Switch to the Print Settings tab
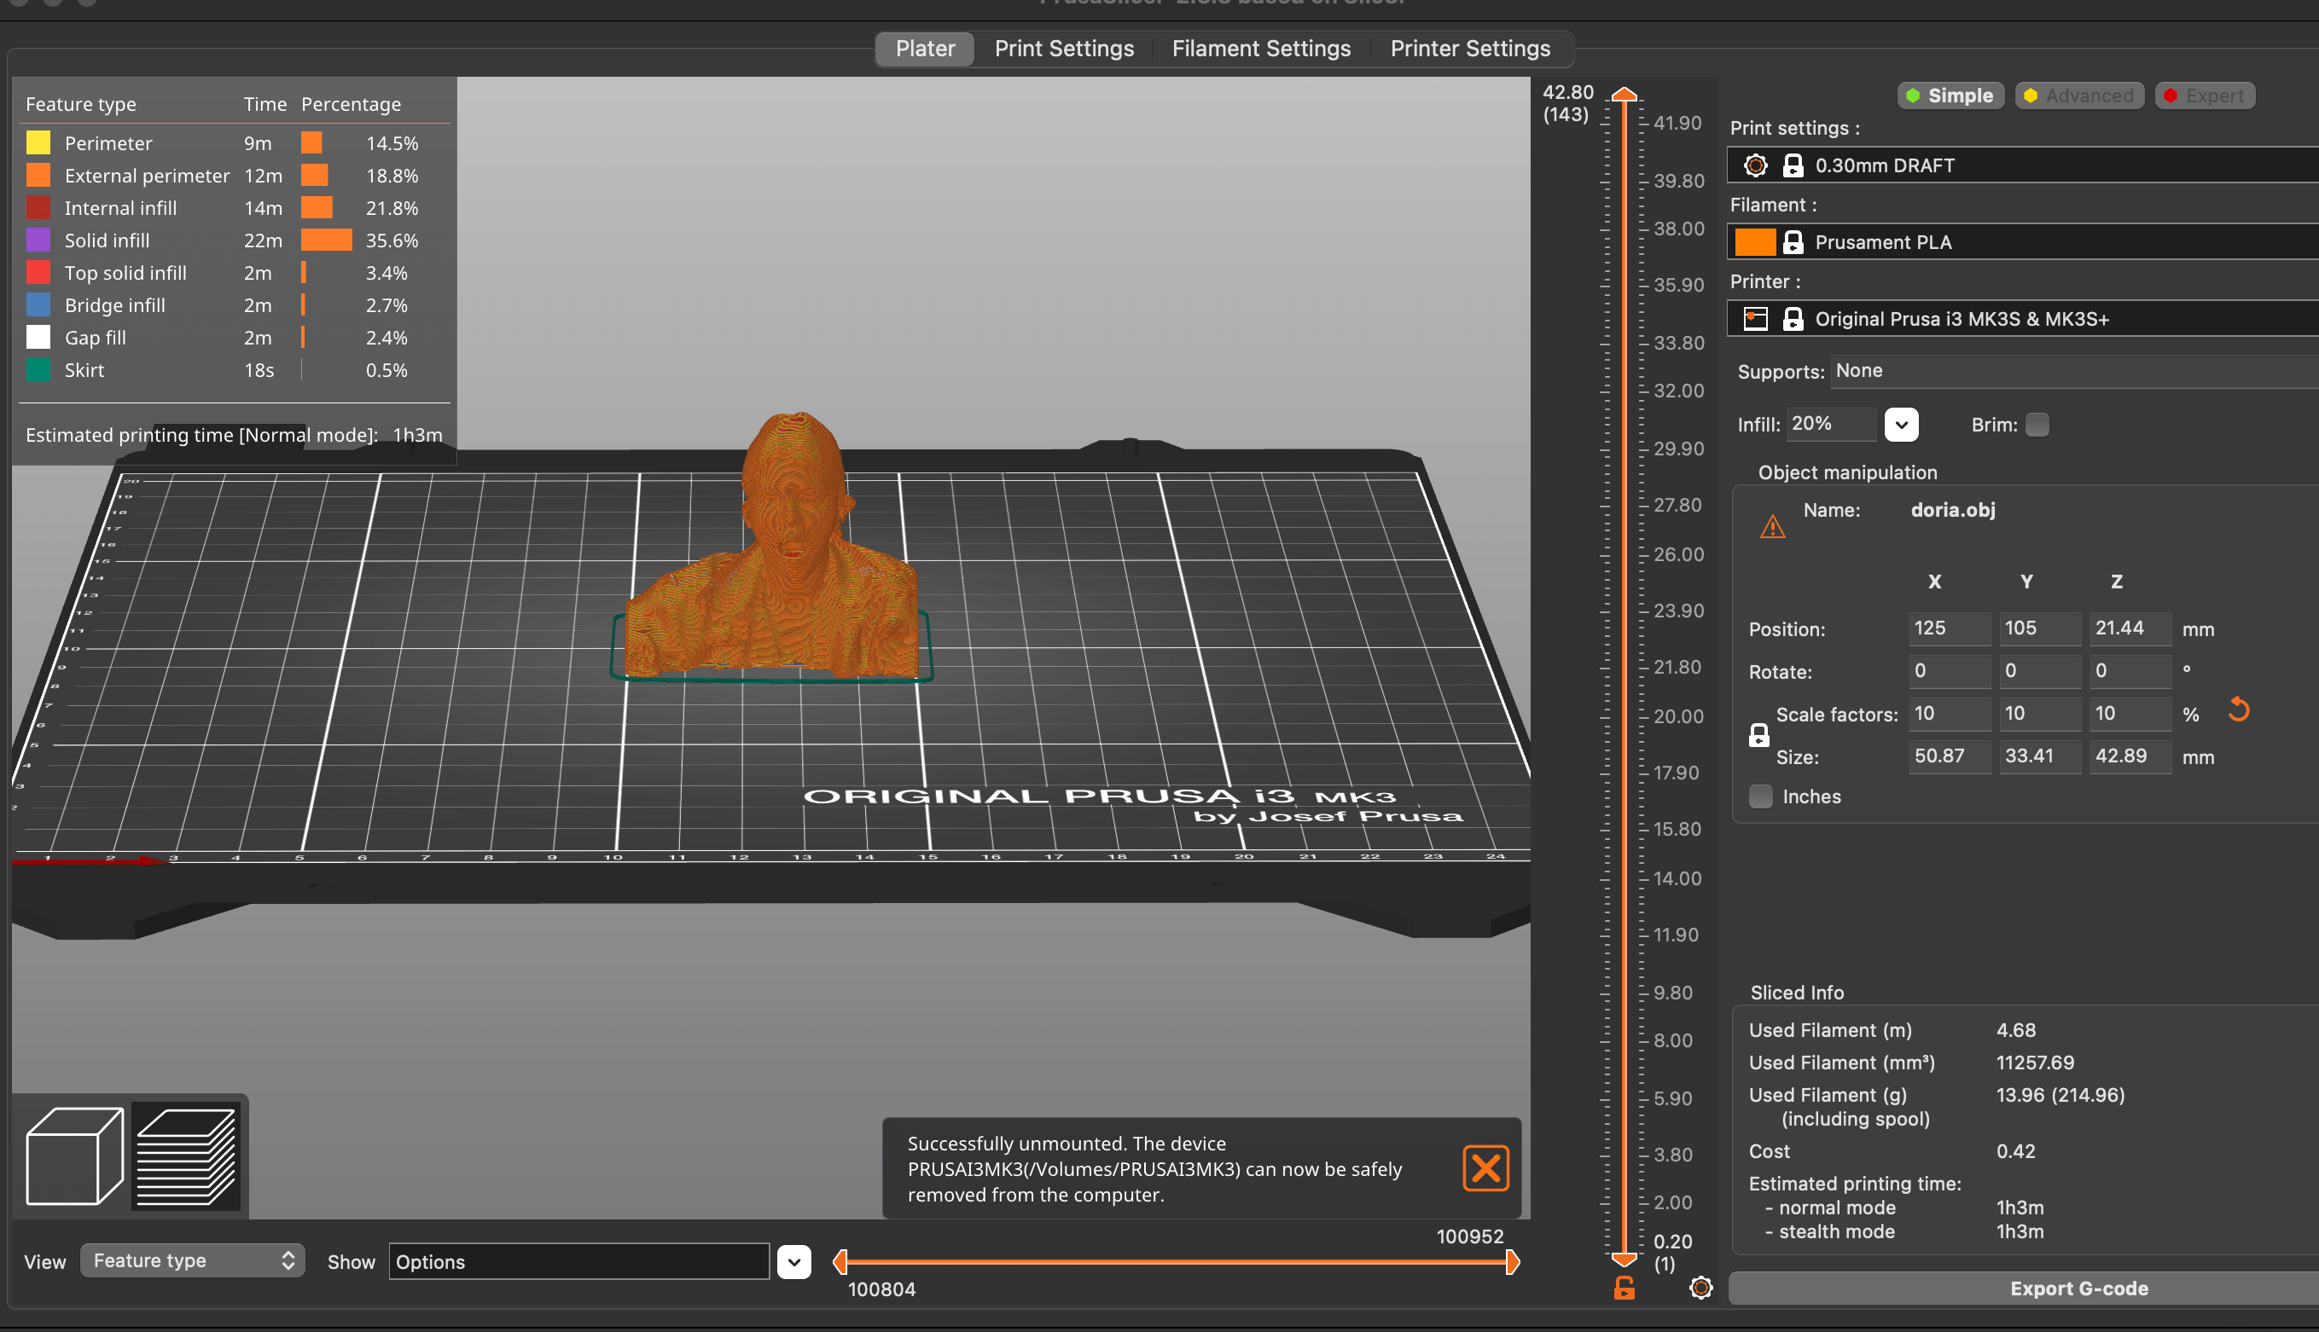Screen dimensions: 2319x1332 click(1062, 48)
